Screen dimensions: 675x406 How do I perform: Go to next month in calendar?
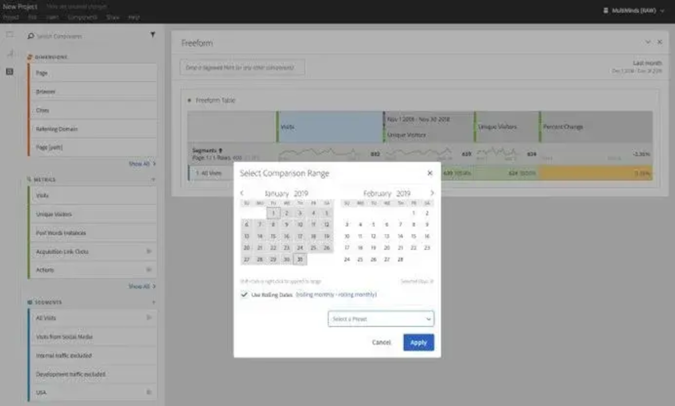pyautogui.click(x=432, y=193)
